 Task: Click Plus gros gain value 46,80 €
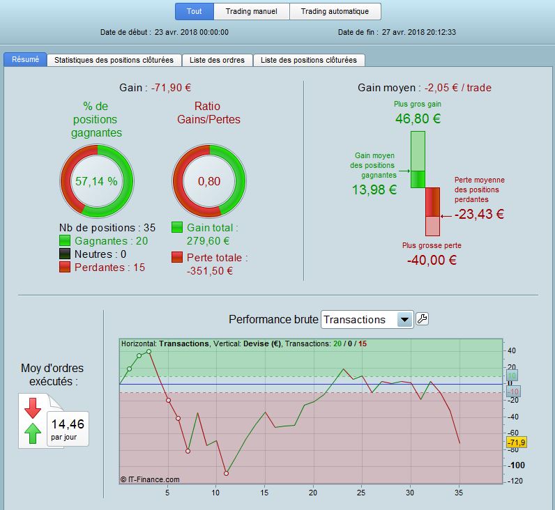[x=418, y=118]
